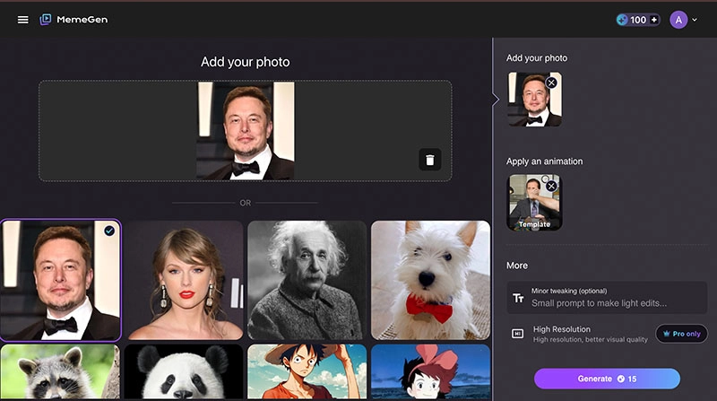Image resolution: width=717 pixels, height=401 pixels.
Task: Click the 'More' section heading
Action: pos(517,266)
